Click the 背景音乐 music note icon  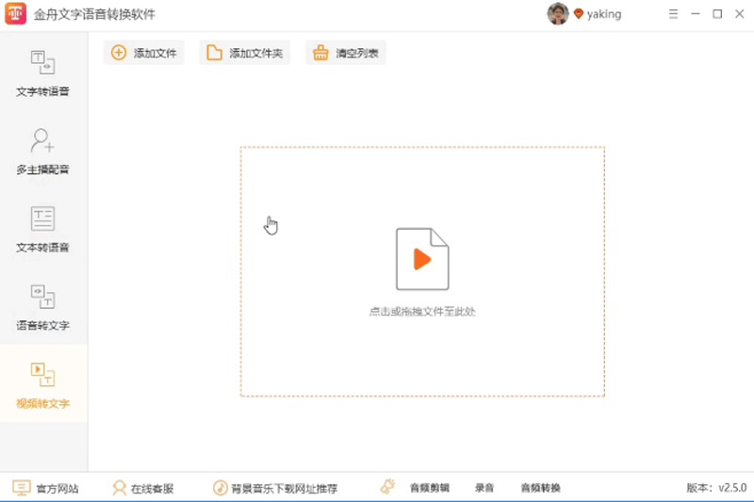coord(220,488)
